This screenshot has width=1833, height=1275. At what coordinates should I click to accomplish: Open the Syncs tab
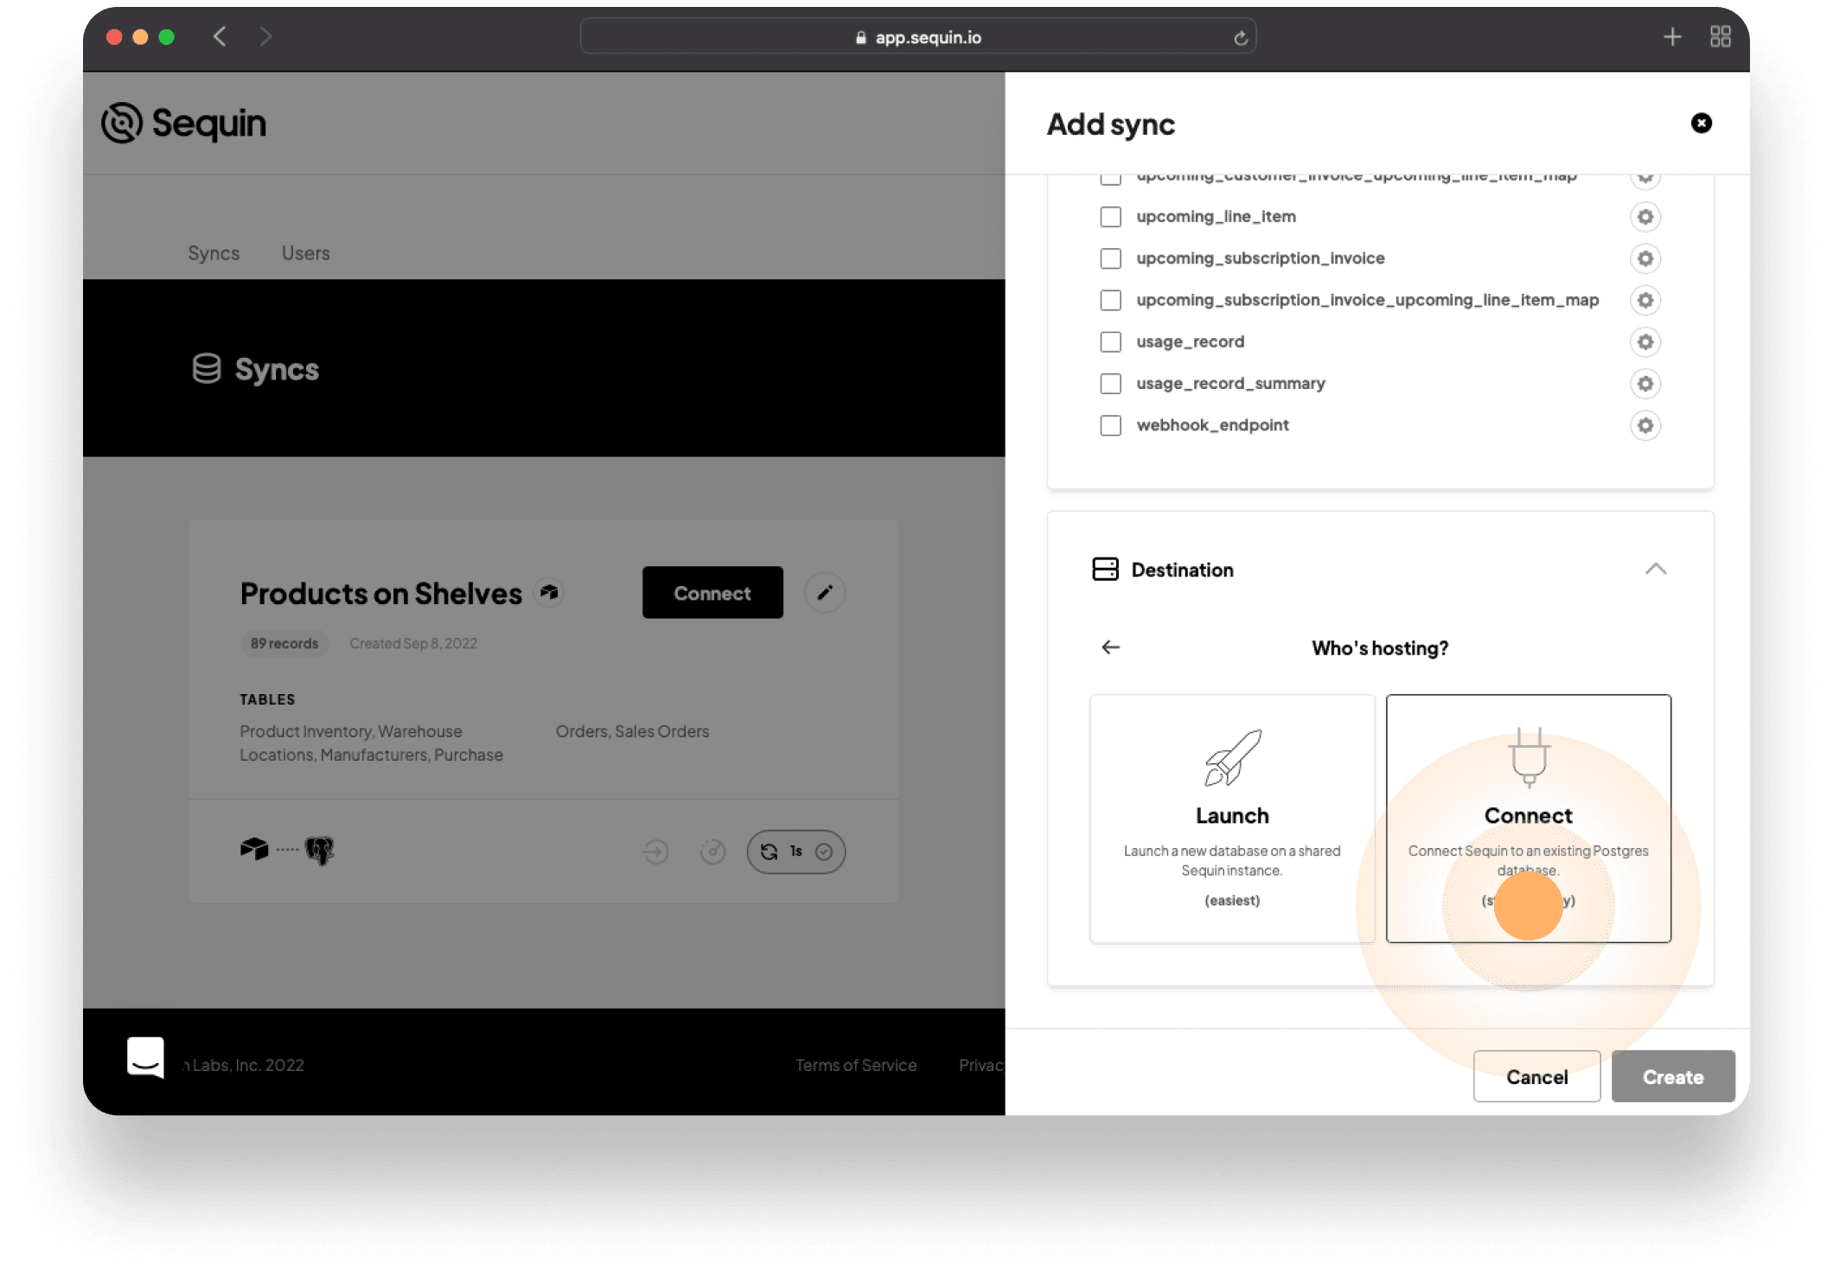pos(214,253)
